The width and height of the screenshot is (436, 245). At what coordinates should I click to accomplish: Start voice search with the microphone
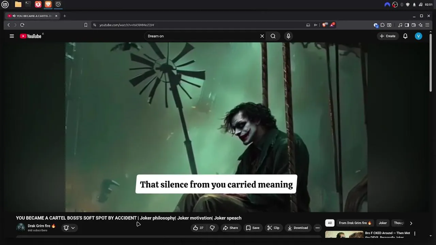click(x=289, y=36)
